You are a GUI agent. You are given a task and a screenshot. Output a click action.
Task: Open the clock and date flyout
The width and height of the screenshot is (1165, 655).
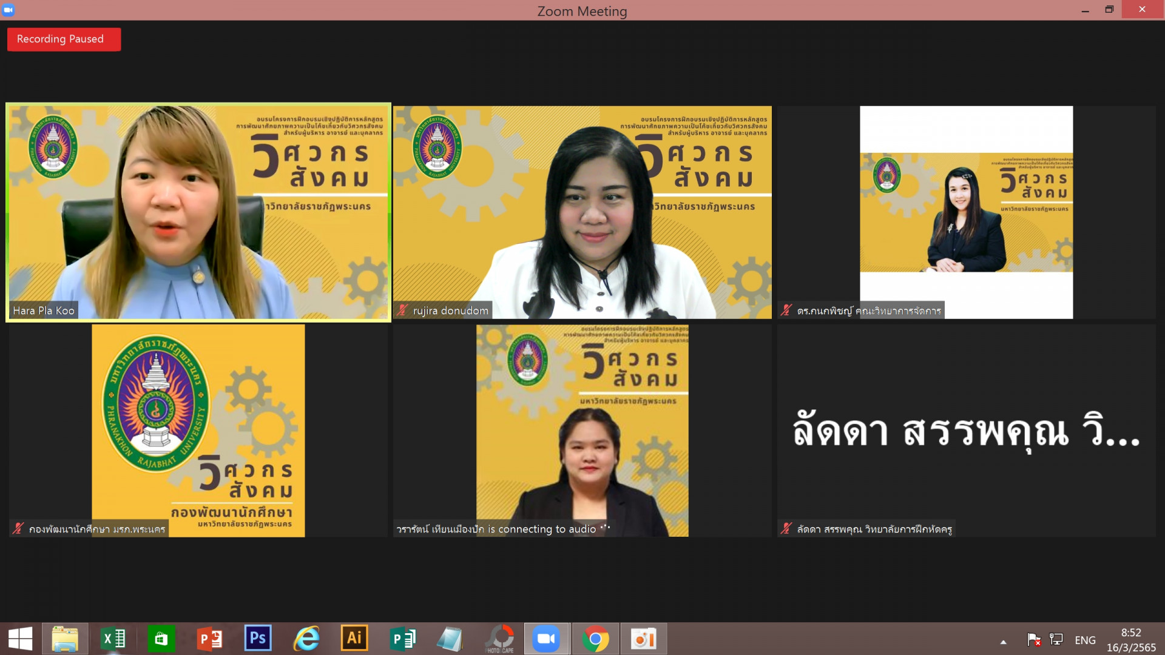click(1130, 640)
